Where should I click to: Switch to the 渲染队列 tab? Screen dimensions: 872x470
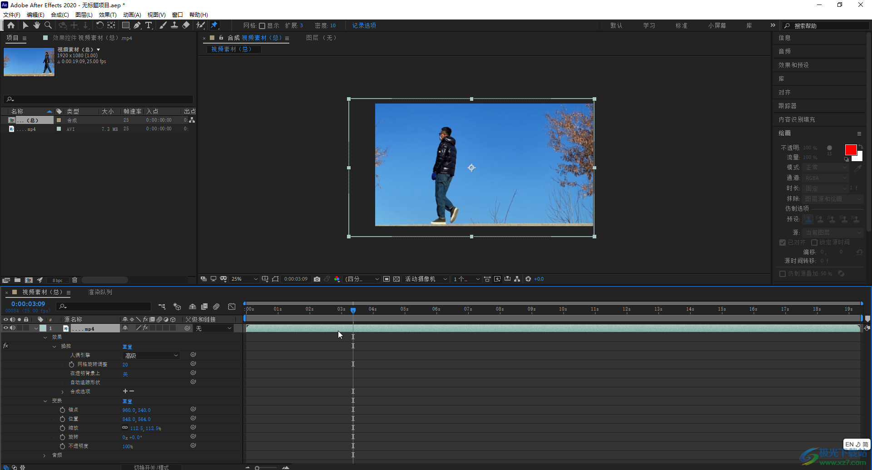(x=100, y=292)
